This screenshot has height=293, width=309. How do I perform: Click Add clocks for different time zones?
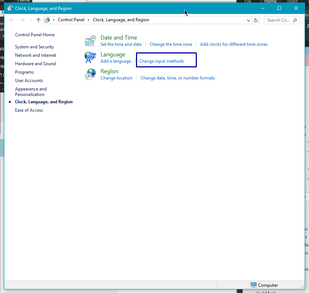point(234,44)
